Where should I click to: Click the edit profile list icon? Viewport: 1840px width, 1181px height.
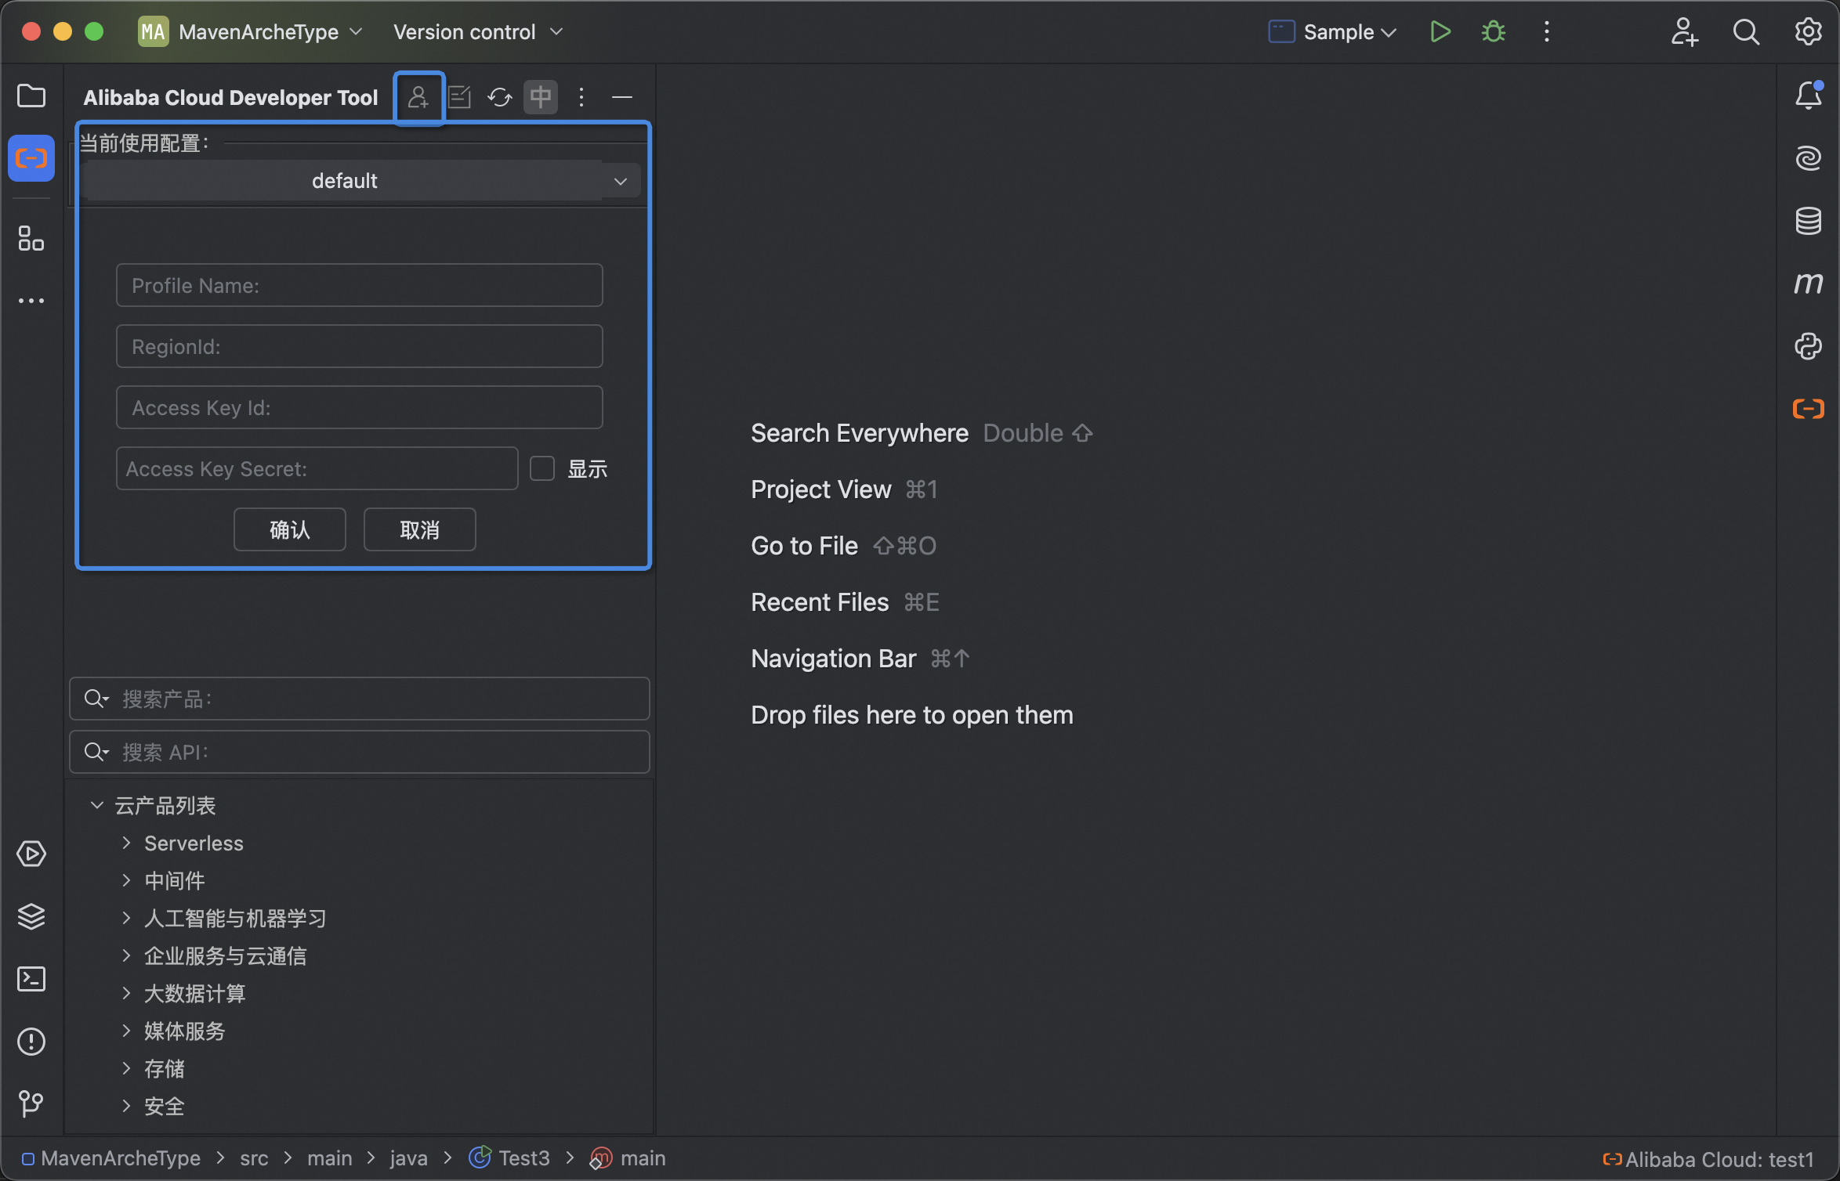pos(459,97)
